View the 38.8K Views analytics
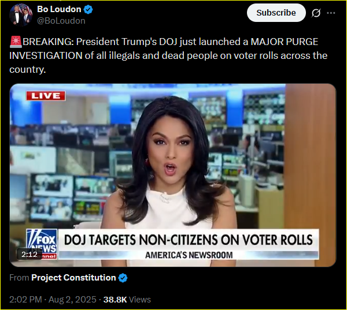 pyautogui.click(x=127, y=300)
